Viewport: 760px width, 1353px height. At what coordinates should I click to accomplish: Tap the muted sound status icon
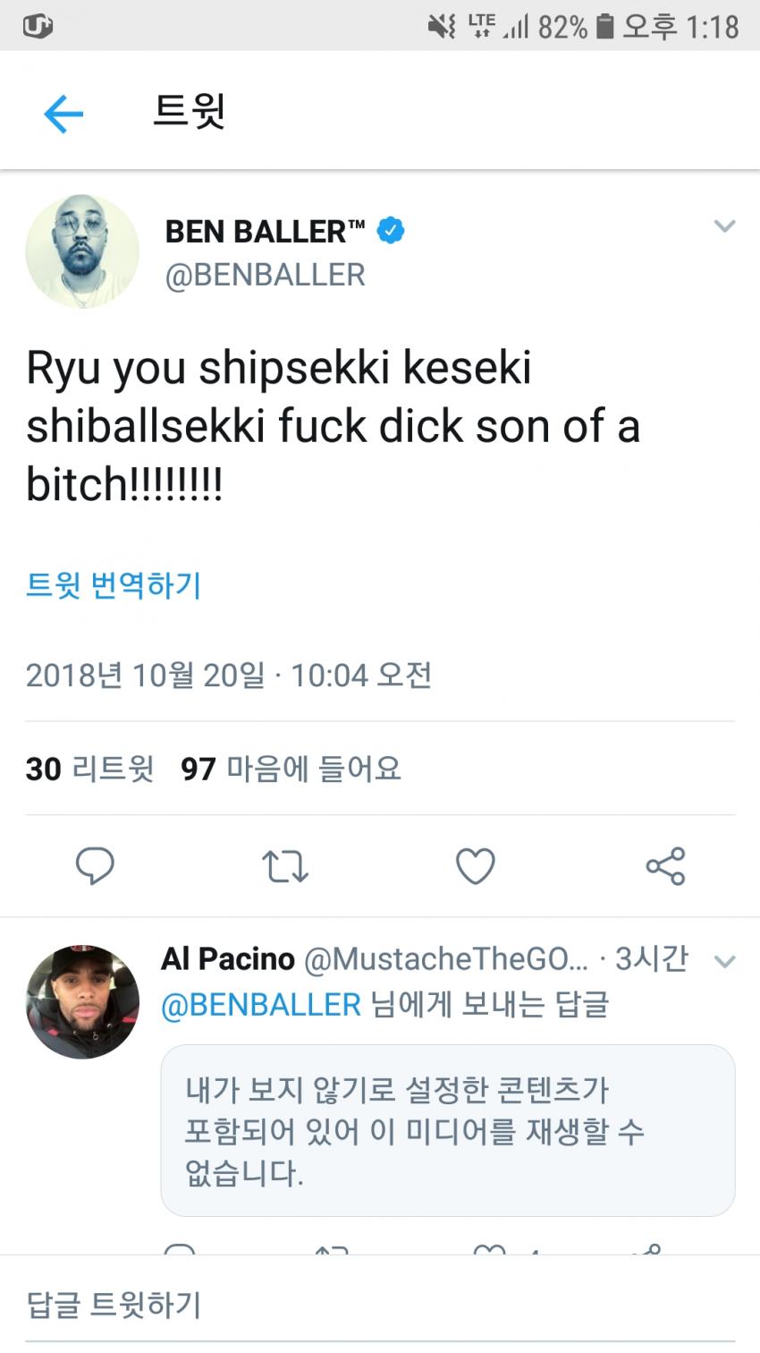coord(442,26)
